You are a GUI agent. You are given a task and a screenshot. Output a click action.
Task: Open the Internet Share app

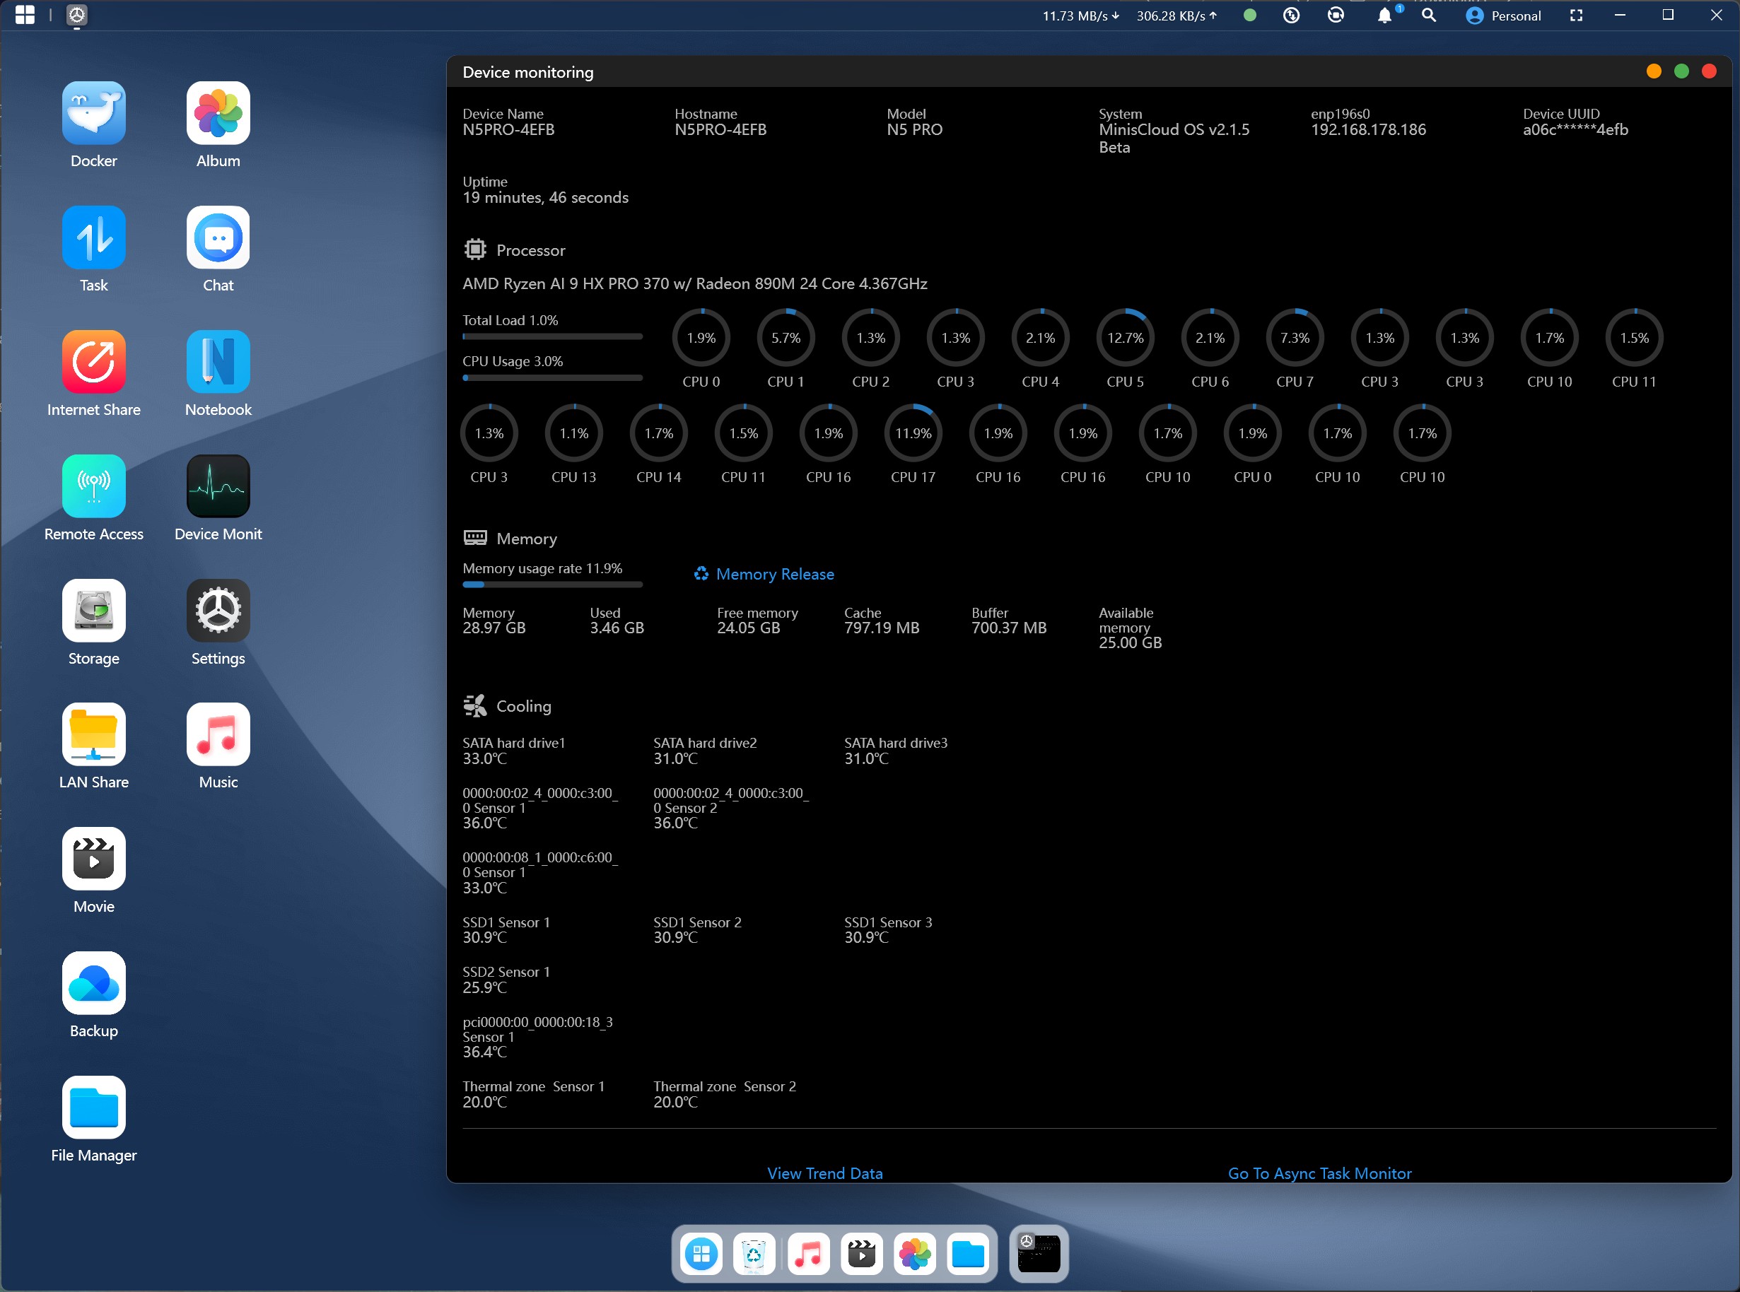(94, 362)
